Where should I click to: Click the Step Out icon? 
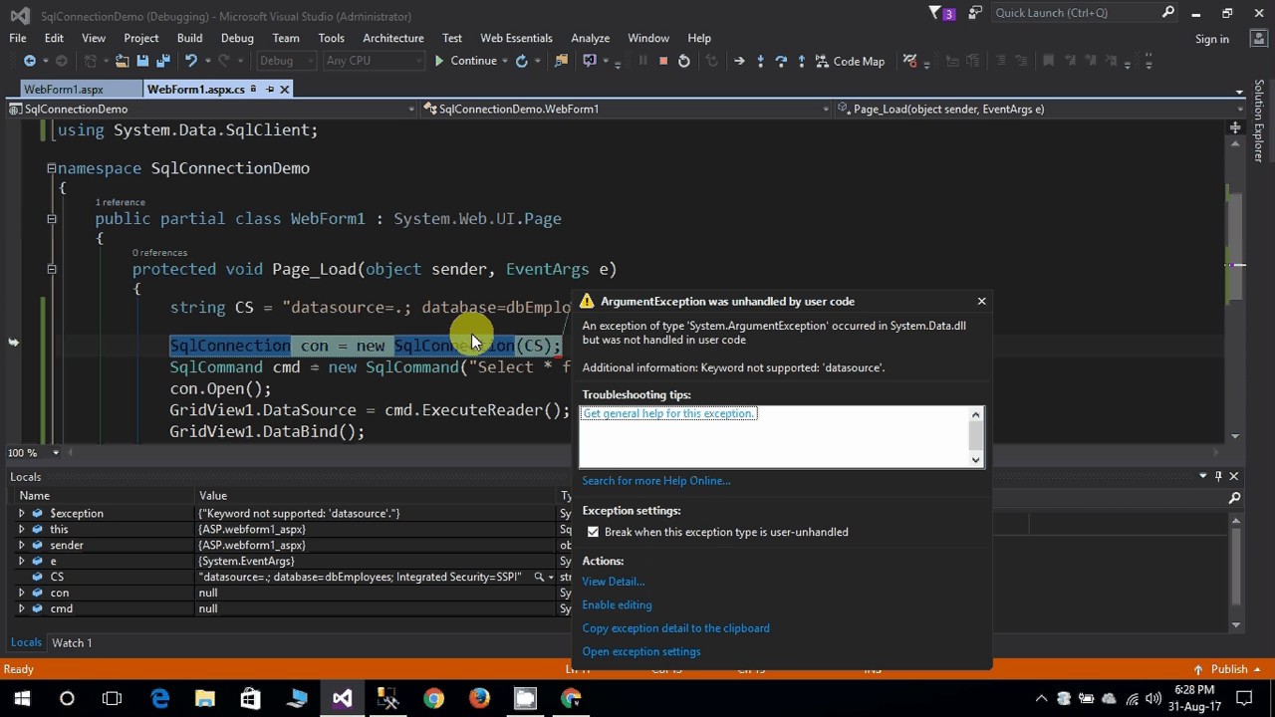click(801, 61)
